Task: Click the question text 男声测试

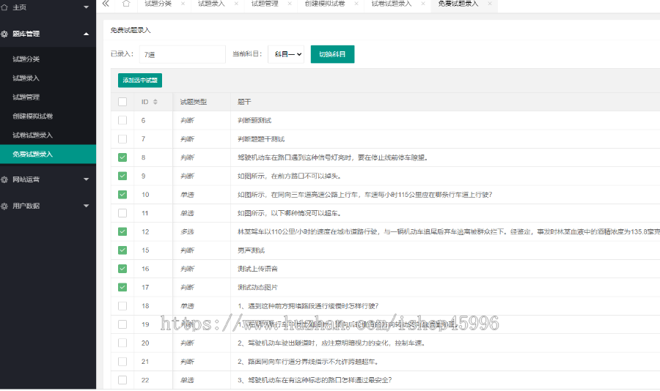Action: click(x=251, y=250)
